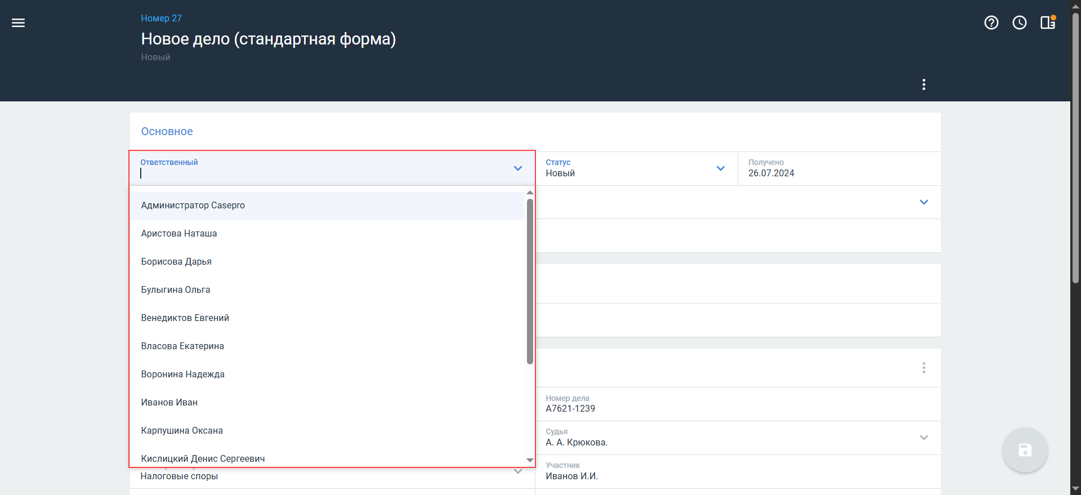
Task: Collapse the Ответственный dropdown chevron
Action: pyautogui.click(x=518, y=168)
